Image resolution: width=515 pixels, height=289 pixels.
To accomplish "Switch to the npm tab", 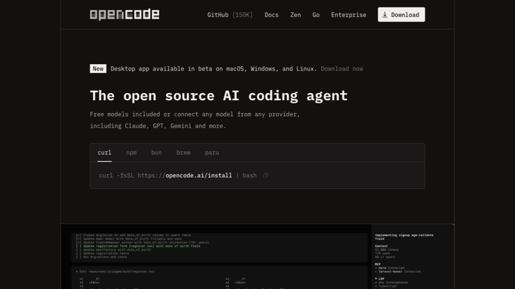I will pyautogui.click(x=131, y=153).
